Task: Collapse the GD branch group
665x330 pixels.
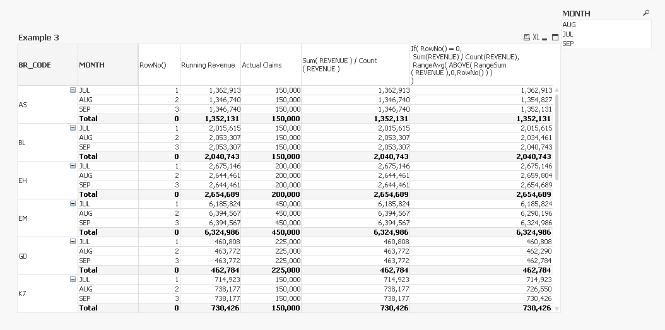Action: pyautogui.click(x=73, y=242)
